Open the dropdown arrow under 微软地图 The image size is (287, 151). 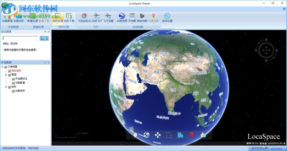coord(142,24)
